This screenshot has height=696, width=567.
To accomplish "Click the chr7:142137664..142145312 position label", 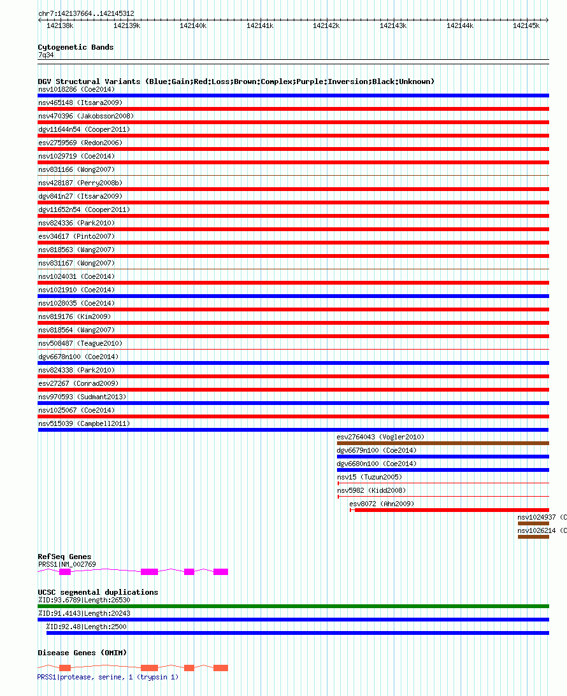I will point(86,13).
